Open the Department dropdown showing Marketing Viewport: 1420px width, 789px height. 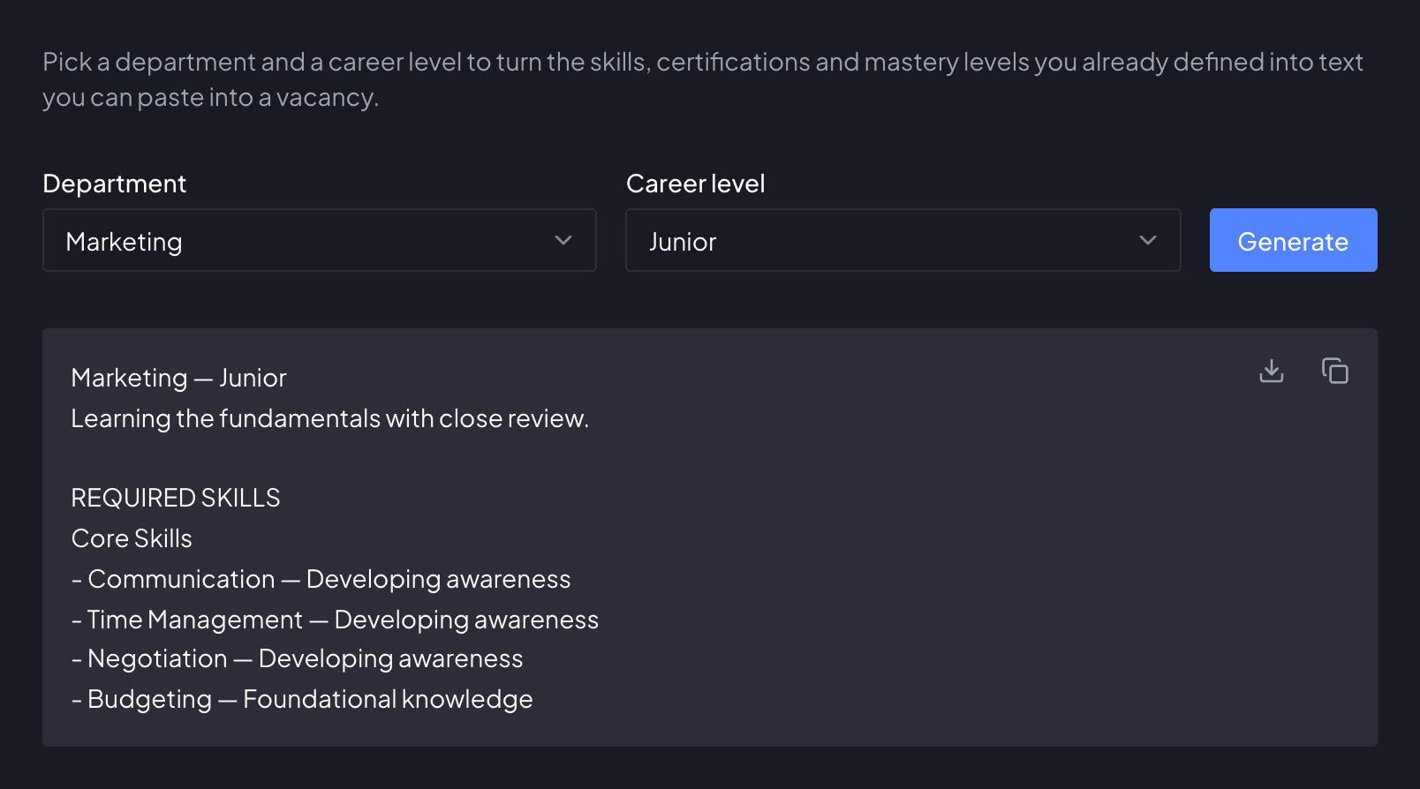click(x=320, y=240)
